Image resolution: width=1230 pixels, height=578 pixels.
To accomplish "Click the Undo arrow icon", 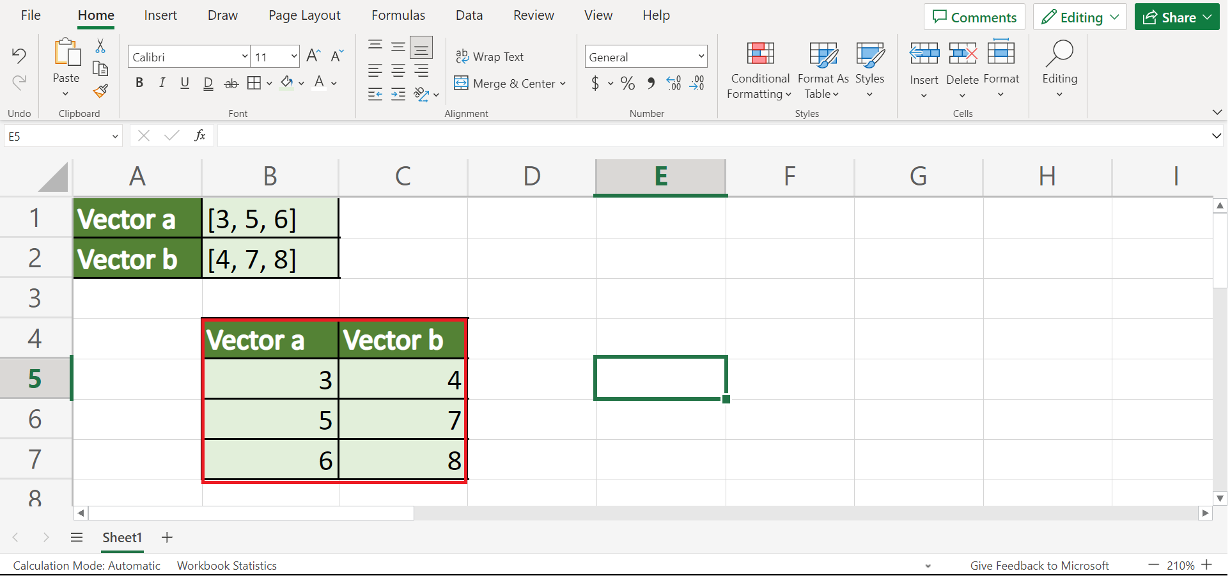I will (19, 56).
